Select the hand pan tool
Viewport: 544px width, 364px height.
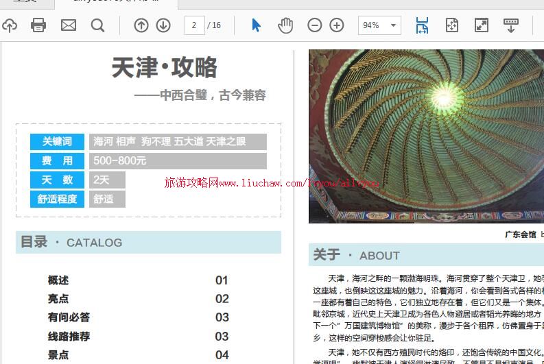[x=285, y=25]
